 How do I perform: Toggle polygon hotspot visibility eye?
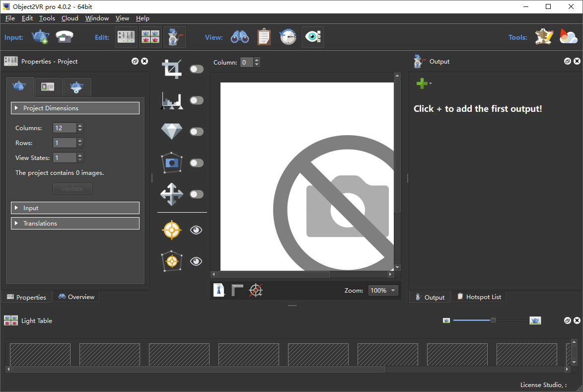point(196,261)
